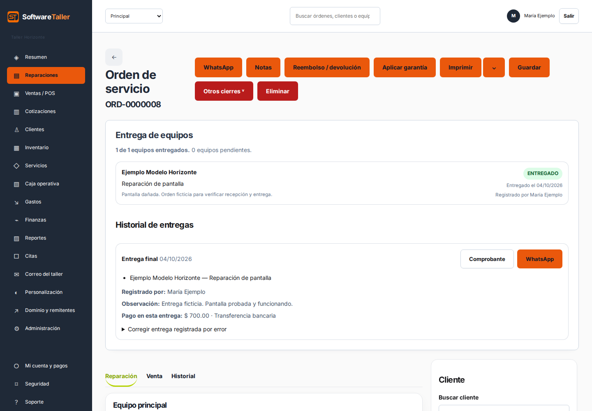Click the Inventario sidebar icon
Screen dimensions: 592x411
click(16, 148)
